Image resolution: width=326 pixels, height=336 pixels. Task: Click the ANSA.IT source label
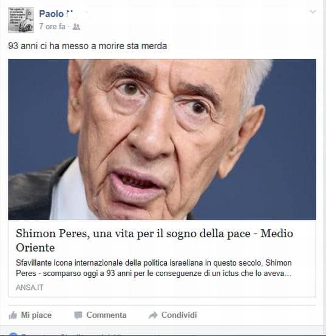pos(30,287)
